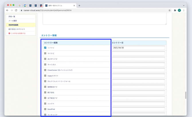Viewport: 192px width, 117px height.
Task: Open 評価一覧 in the sidebar
Action: [12, 17]
